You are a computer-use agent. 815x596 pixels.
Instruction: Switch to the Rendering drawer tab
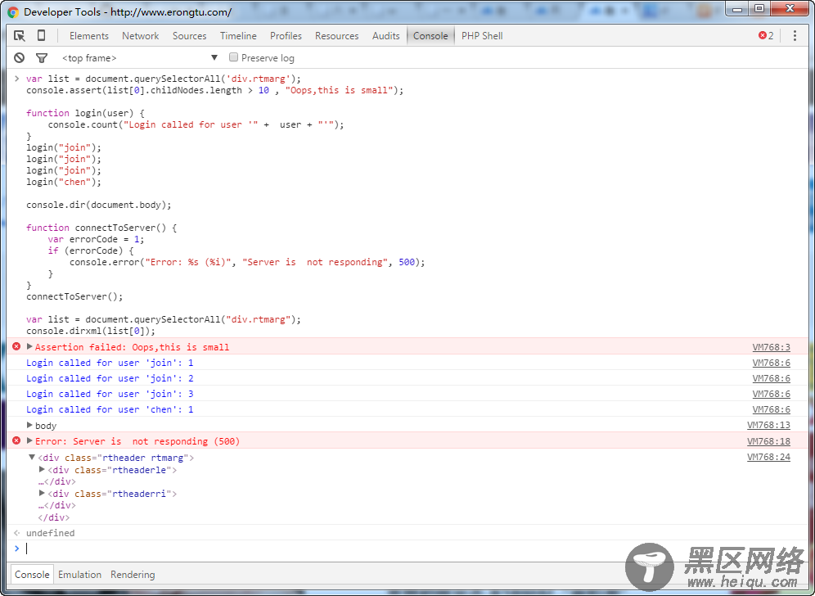(133, 574)
